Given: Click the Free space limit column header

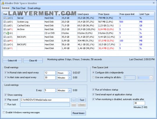Looking at the screenshot, I should [x=129, y=14].
